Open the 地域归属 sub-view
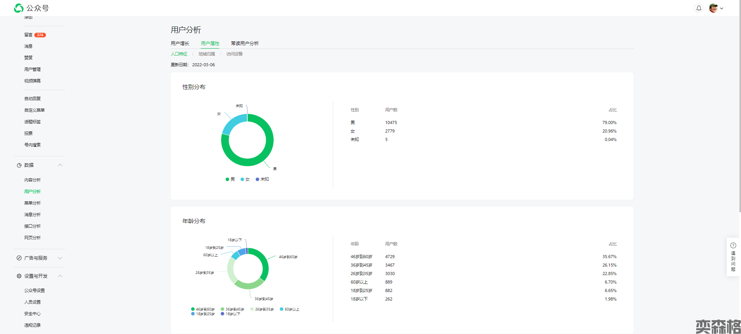The height and width of the screenshot is (334, 741). coord(206,54)
